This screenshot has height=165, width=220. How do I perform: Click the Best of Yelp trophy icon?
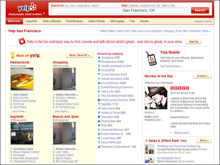tap(12, 55)
